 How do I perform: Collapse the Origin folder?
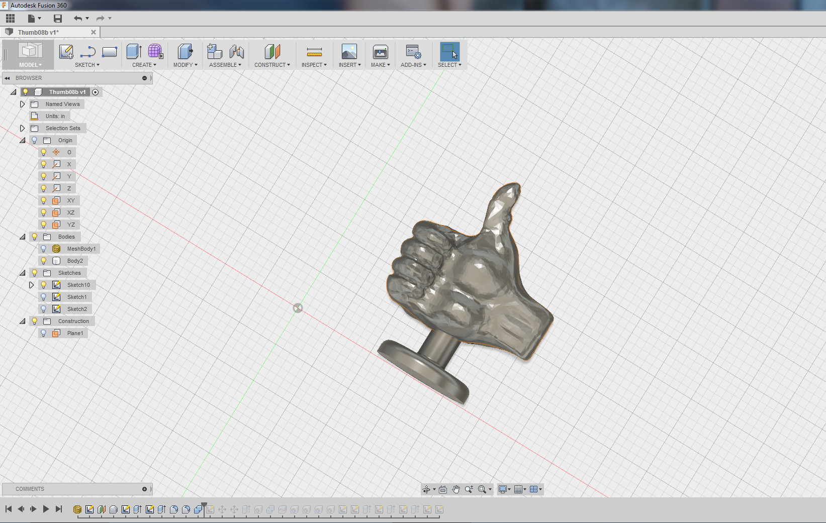(x=22, y=140)
